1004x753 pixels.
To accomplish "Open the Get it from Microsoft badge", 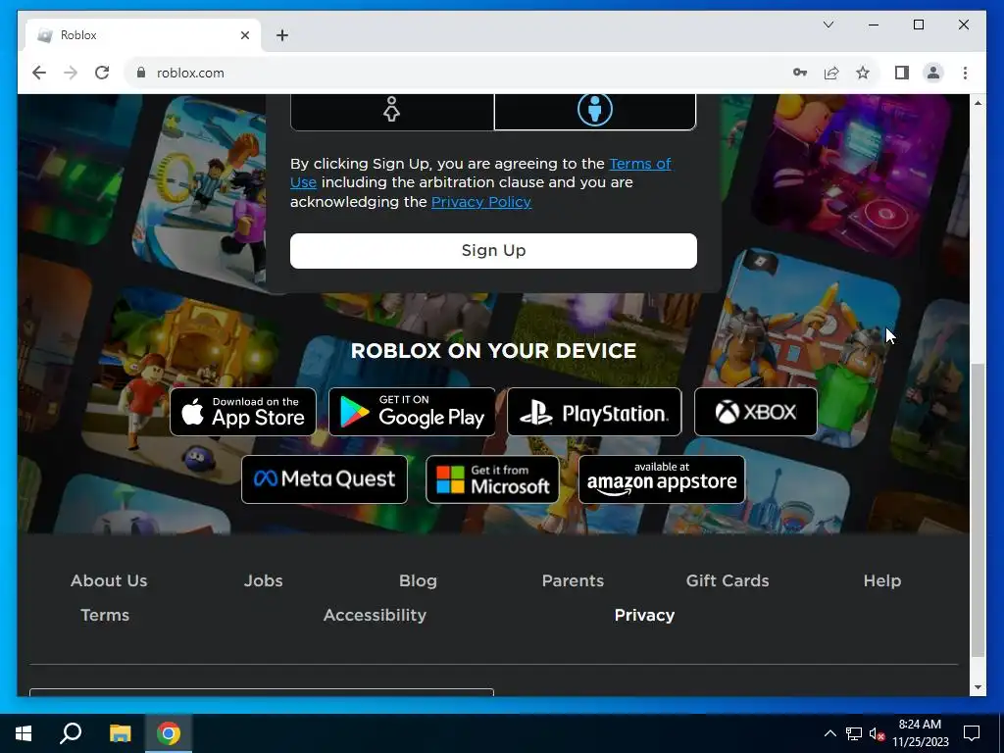I will click(x=492, y=479).
